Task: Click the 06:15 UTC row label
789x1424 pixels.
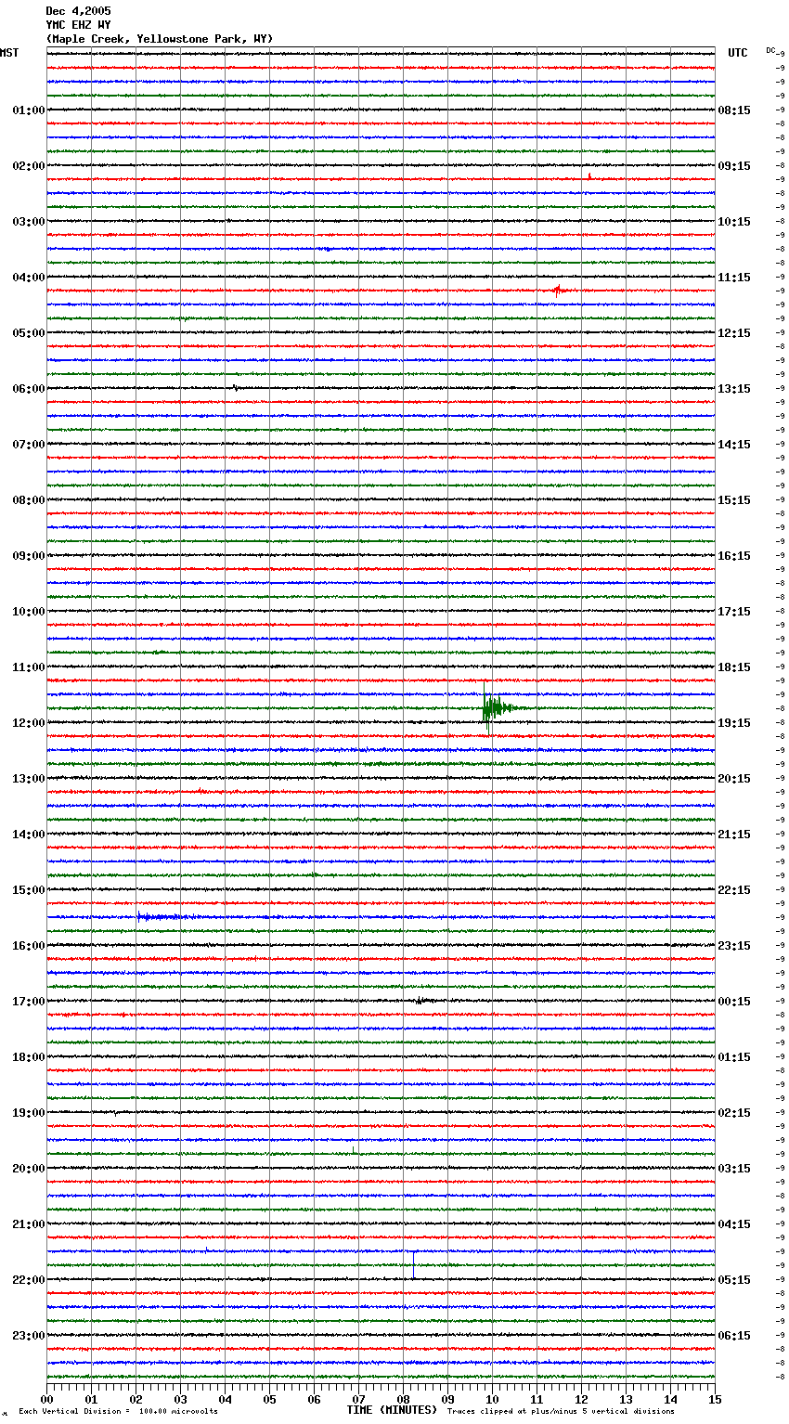Action: click(x=734, y=1336)
